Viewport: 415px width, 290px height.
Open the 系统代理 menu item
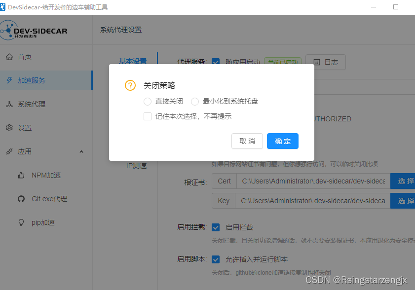tap(46, 104)
